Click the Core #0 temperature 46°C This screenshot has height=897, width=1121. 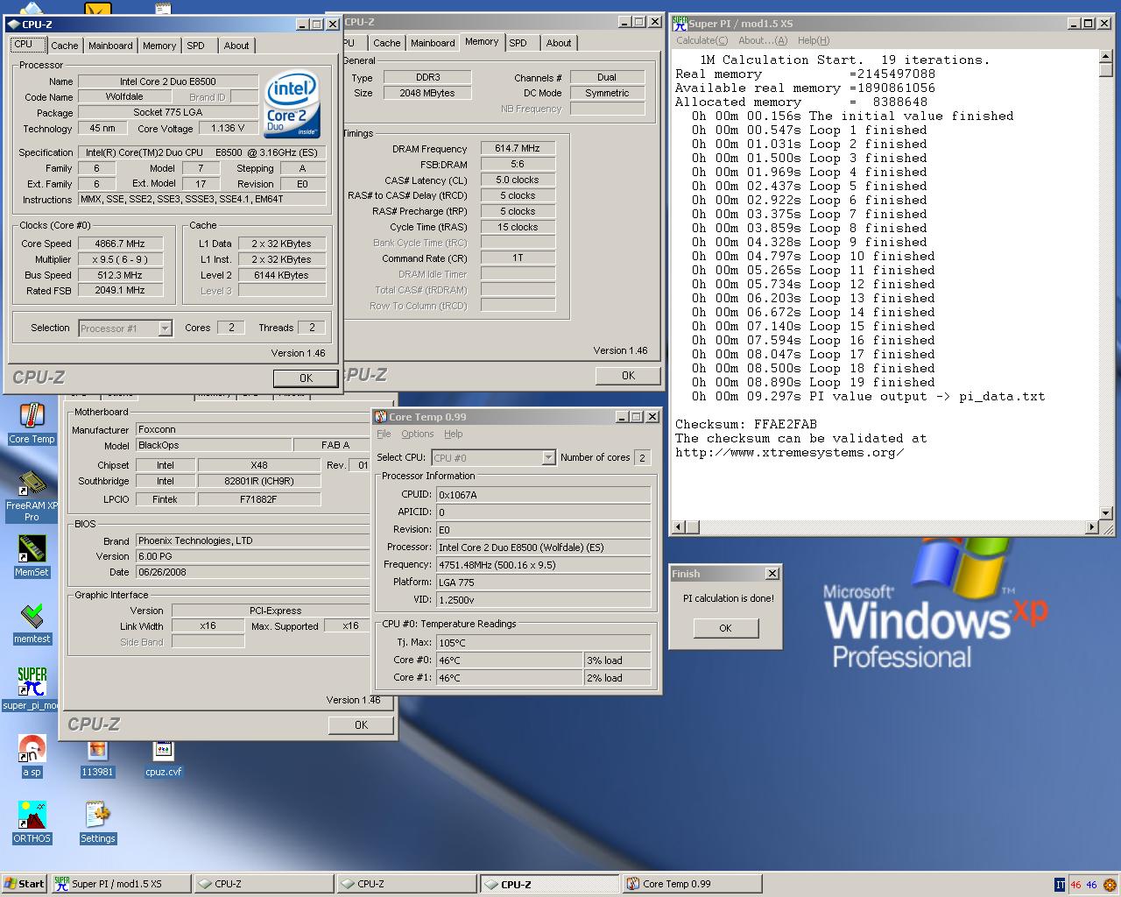click(509, 660)
